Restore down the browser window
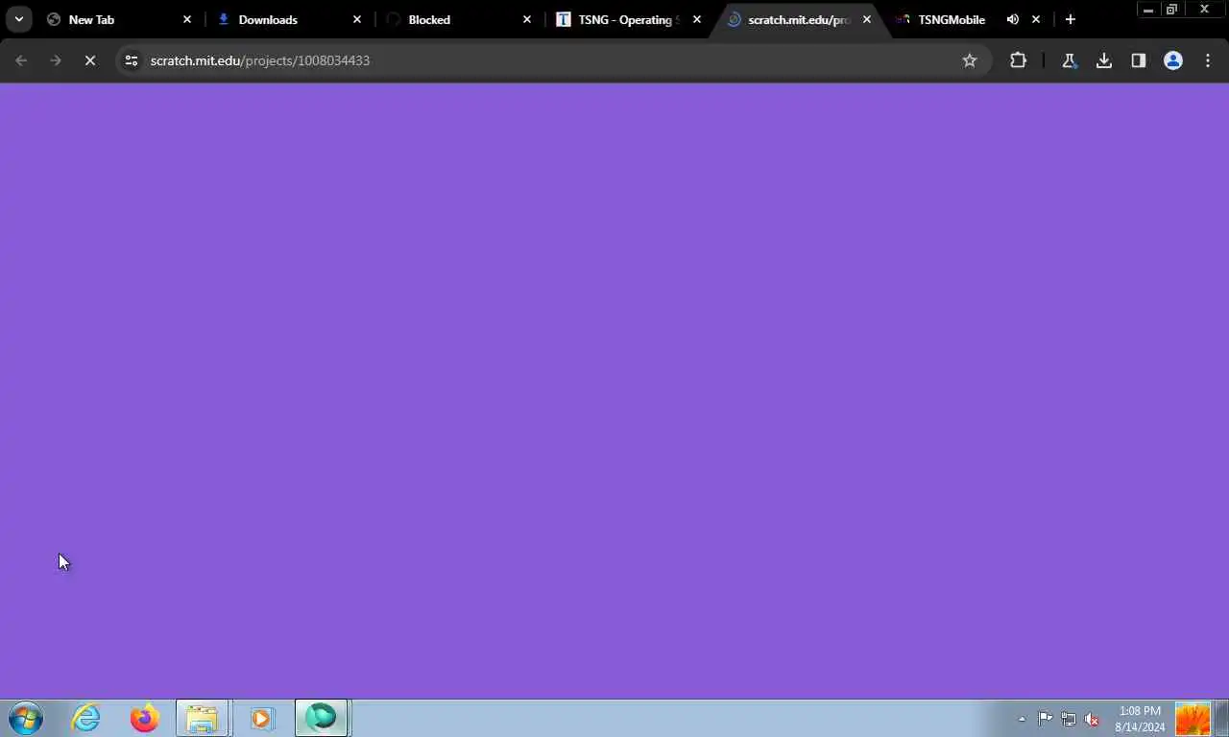 pyautogui.click(x=1172, y=10)
